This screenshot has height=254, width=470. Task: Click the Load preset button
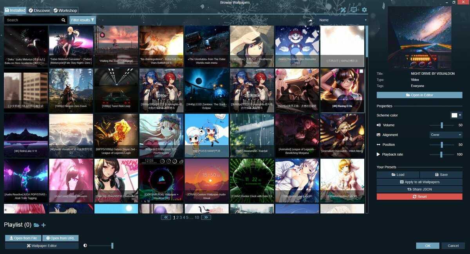click(398, 175)
